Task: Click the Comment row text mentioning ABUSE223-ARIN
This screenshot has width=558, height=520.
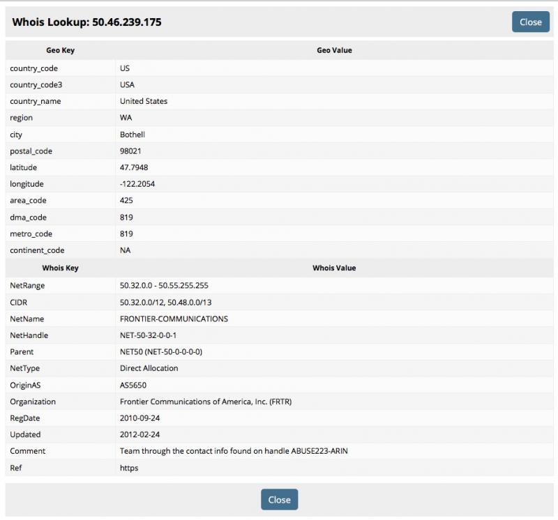Action: [234, 451]
